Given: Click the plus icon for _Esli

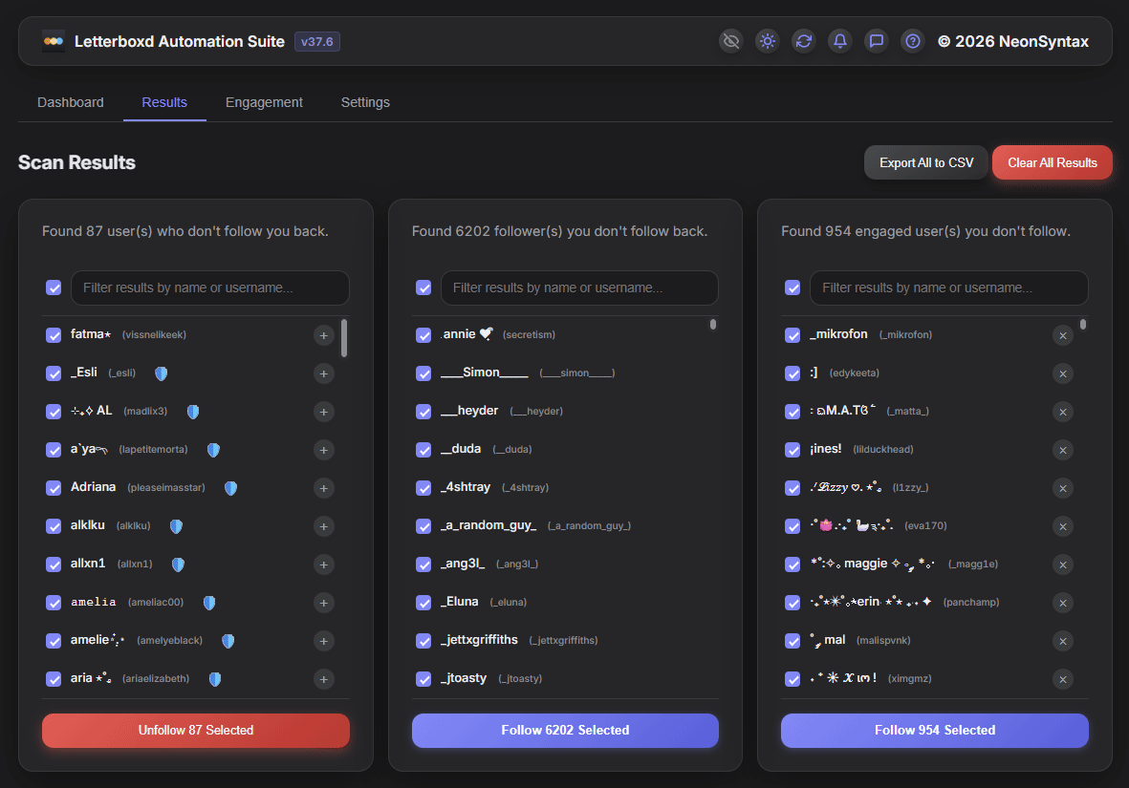Looking at the screenshot, I should point(324,373).
